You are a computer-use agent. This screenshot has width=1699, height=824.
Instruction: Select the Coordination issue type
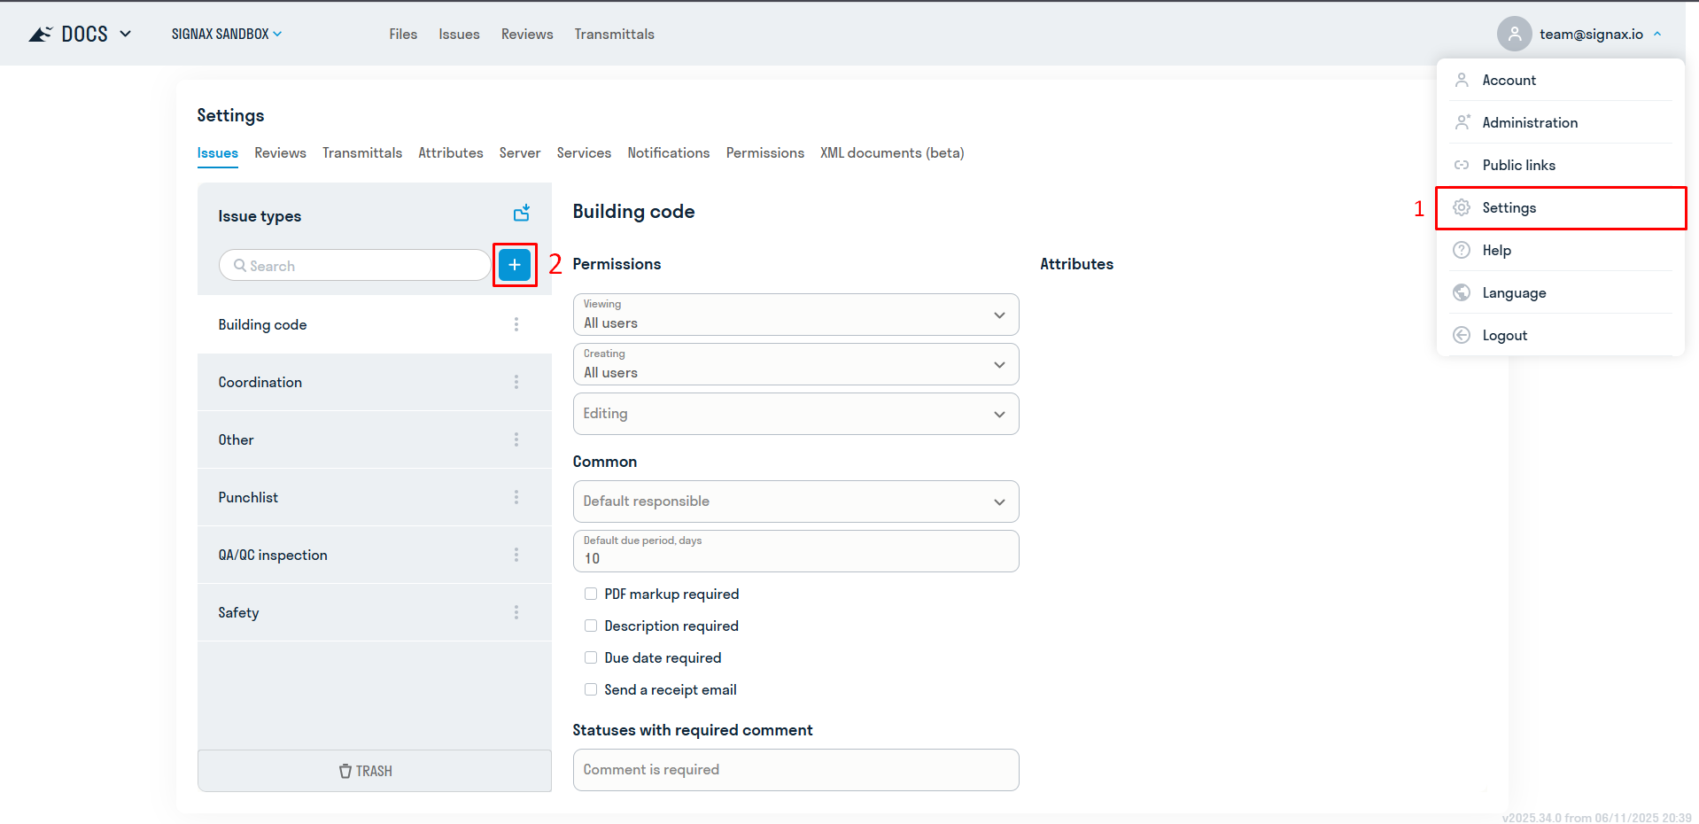coord(375,382)
